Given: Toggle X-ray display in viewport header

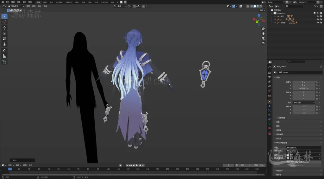Looking at the screenshot, I should pyautogui.click(x=248, y=6).
